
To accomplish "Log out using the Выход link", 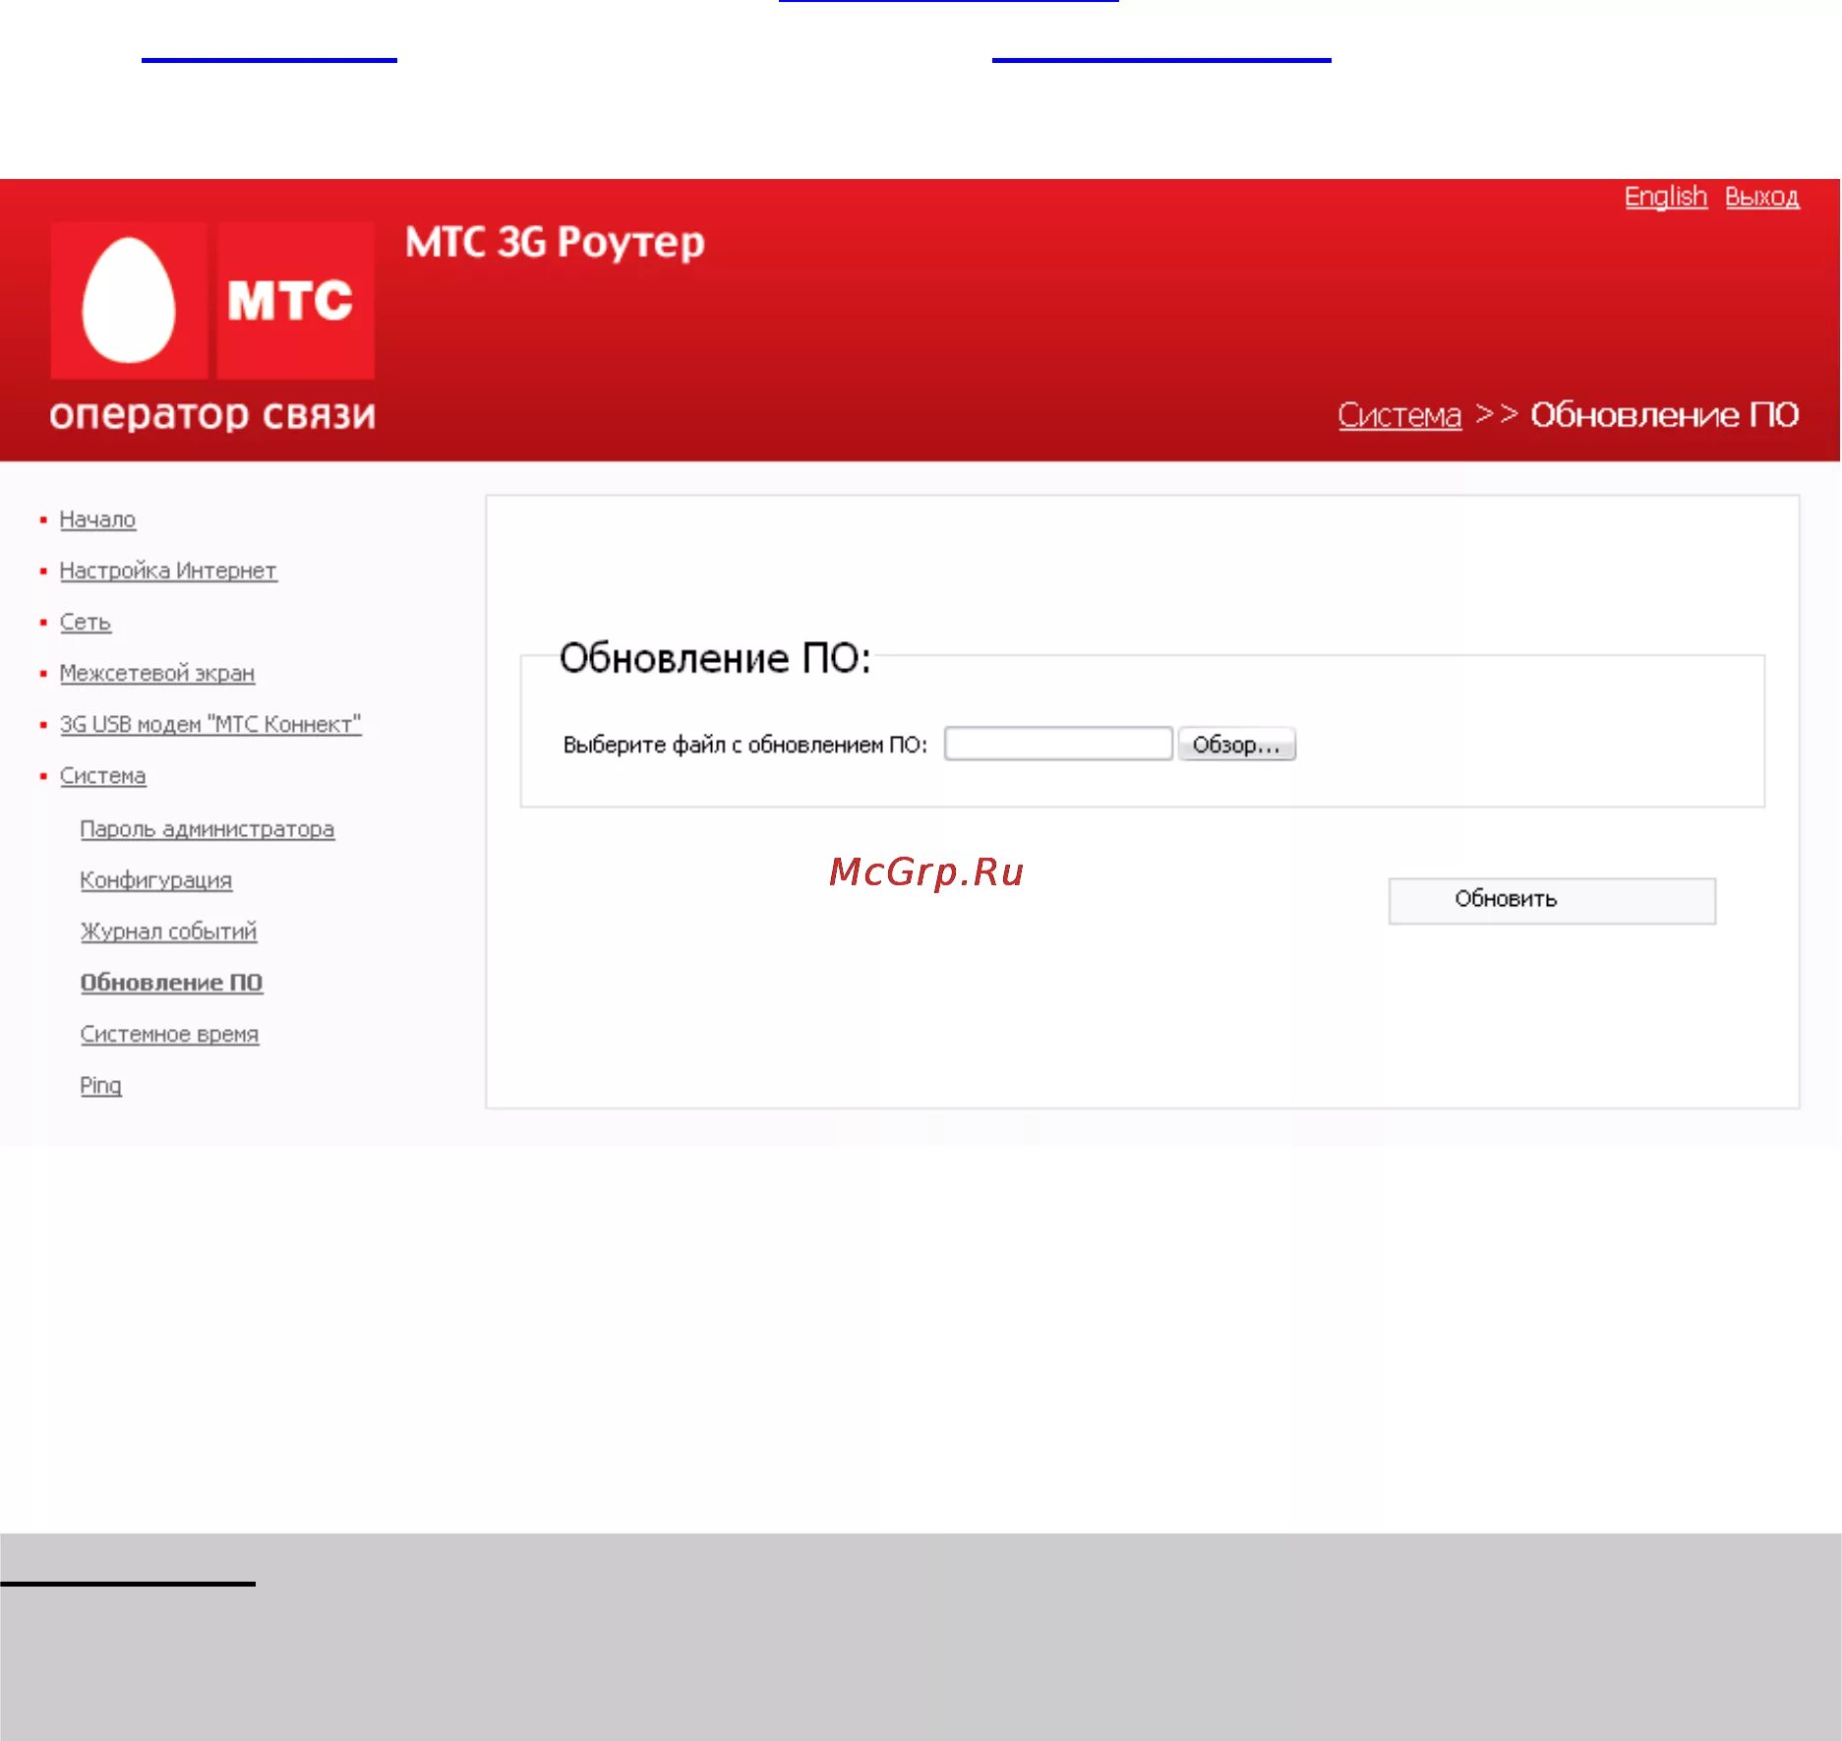I will point(1761,197).
